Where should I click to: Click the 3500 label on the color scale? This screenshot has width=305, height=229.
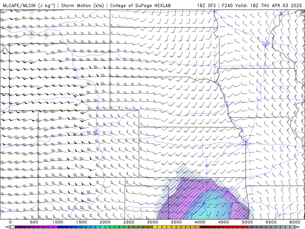176,222
